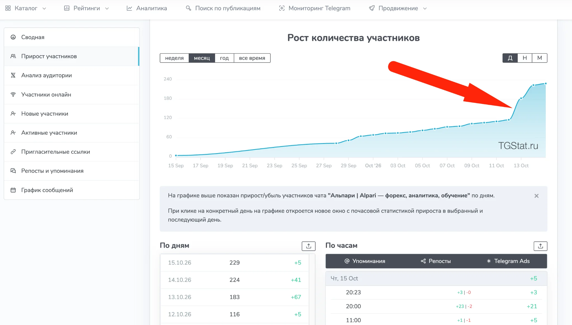Open the Каталог menu
This screenshot has height=325, width=572.
coord(26,8)
